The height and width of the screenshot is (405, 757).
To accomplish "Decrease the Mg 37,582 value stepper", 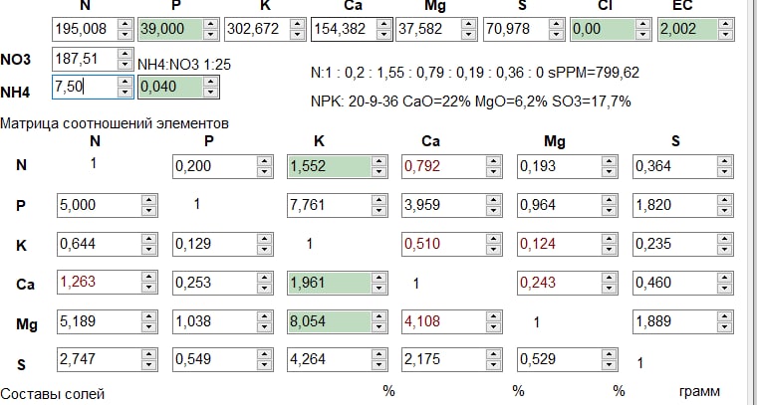I will (x=469, y=34).
